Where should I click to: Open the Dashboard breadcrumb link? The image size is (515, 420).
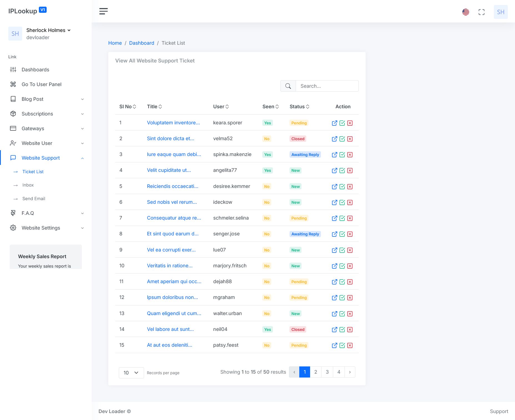(141, 43)
